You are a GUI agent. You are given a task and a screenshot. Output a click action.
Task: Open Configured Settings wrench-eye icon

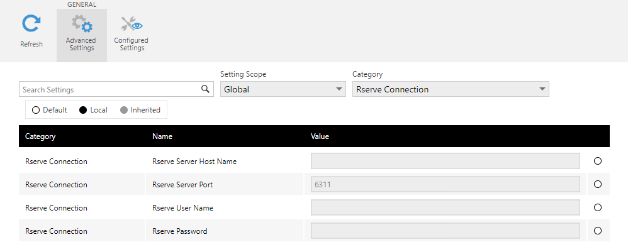pos(132,24)
